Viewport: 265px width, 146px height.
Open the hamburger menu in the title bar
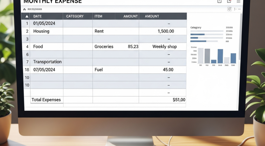238,1
